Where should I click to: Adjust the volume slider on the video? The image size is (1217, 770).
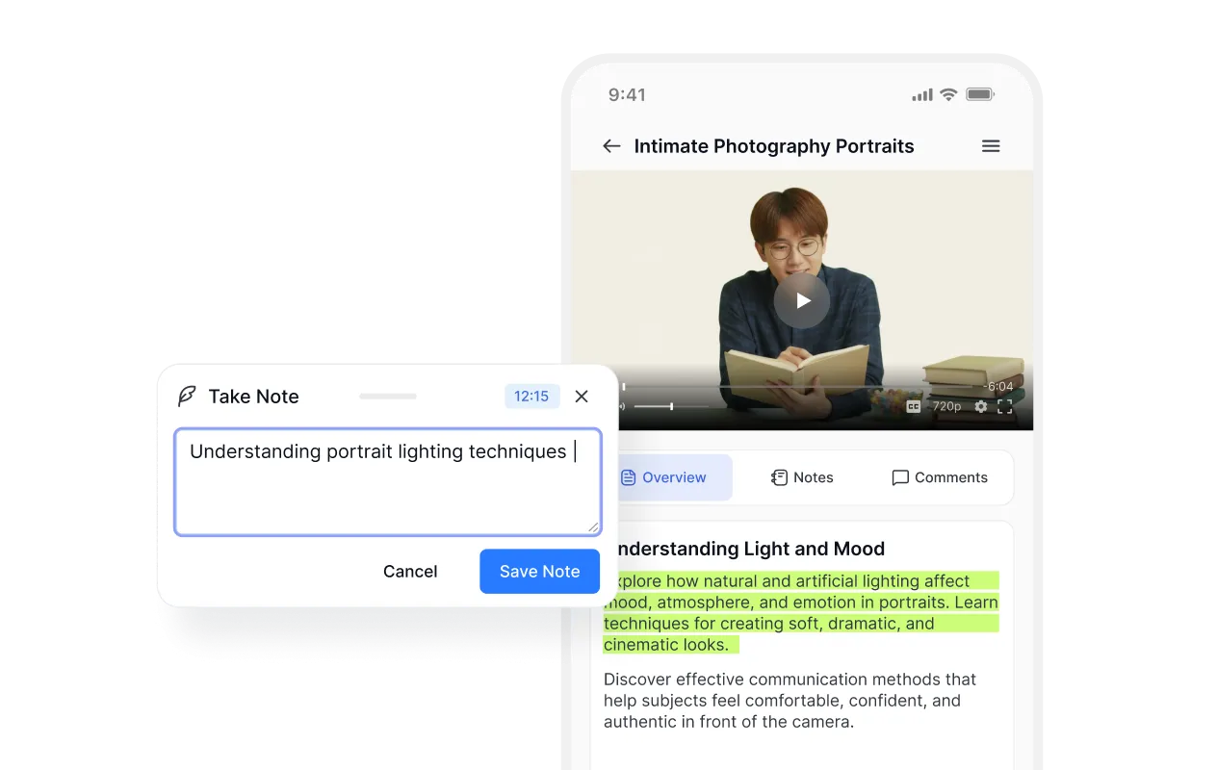[x=671, y=407]
